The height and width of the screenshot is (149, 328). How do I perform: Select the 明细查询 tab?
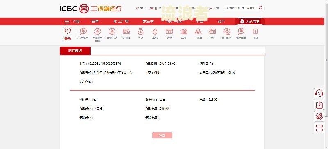(75, 51)
